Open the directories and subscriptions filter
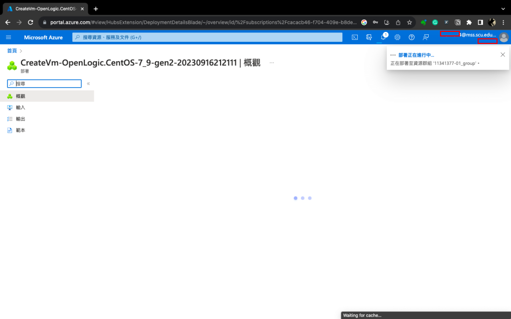Image resolution: width=511 pixels, height=319 pixels. click(369, 37)
